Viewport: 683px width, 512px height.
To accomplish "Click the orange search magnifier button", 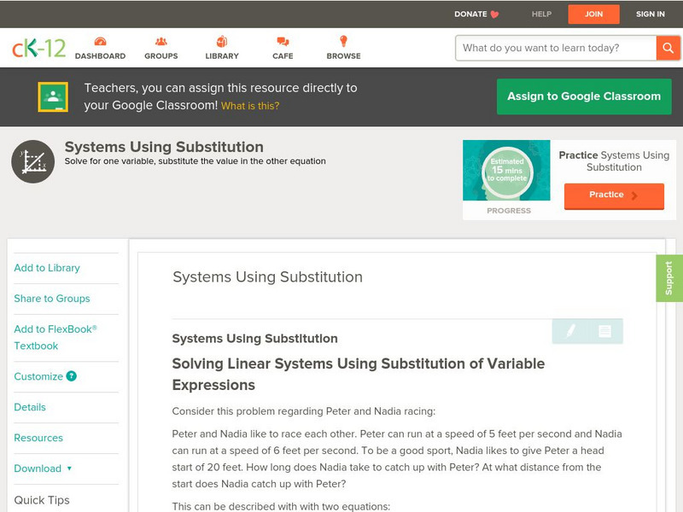I will pyautogui.click(x=667, y=48).
